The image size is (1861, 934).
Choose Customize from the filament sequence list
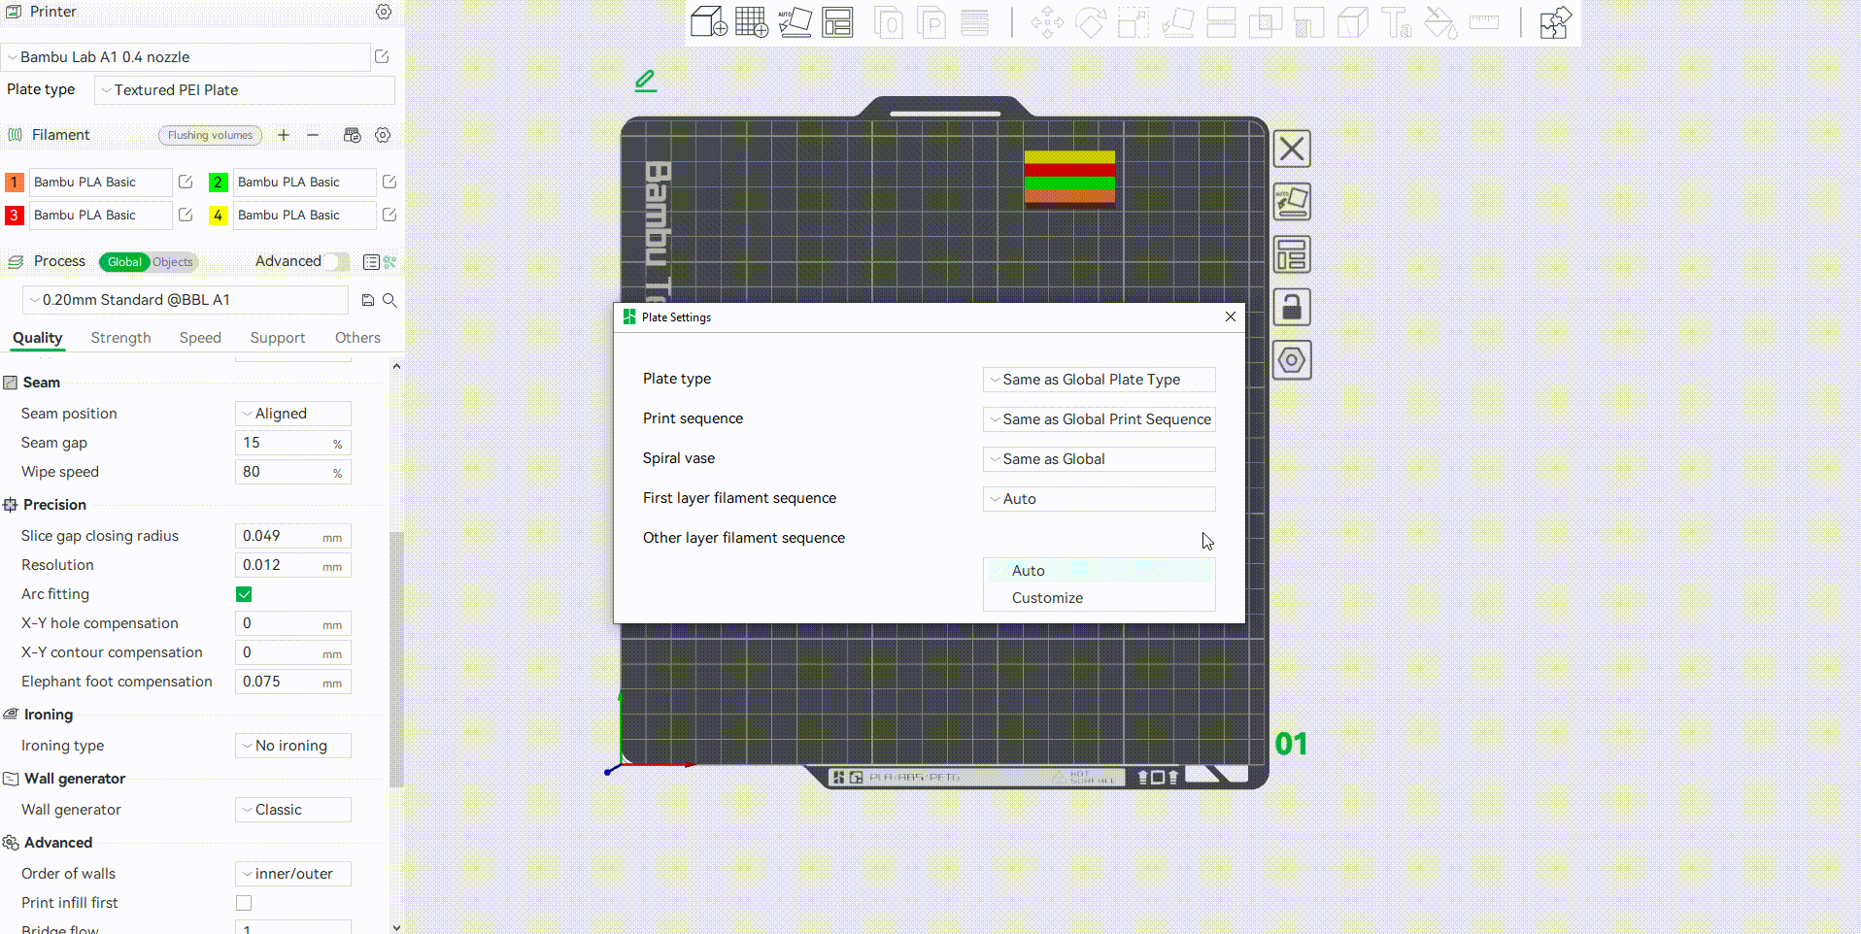pyautogui.click(x=1100, y=598)
